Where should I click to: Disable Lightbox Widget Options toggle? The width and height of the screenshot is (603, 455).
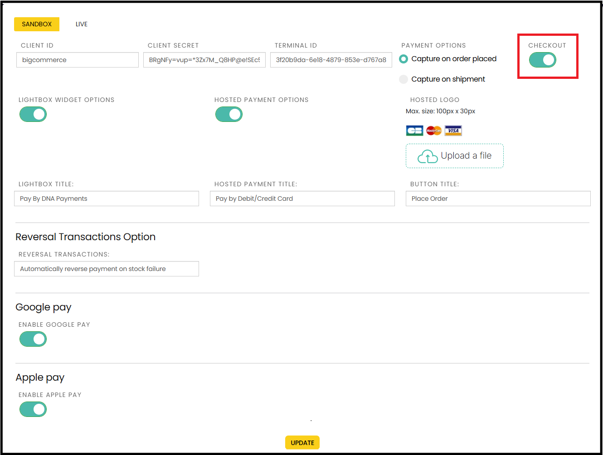coord(33,114)
